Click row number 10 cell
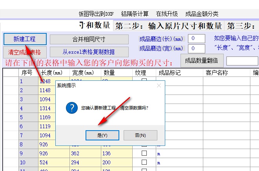259x171 pixels. click(28, 162)
